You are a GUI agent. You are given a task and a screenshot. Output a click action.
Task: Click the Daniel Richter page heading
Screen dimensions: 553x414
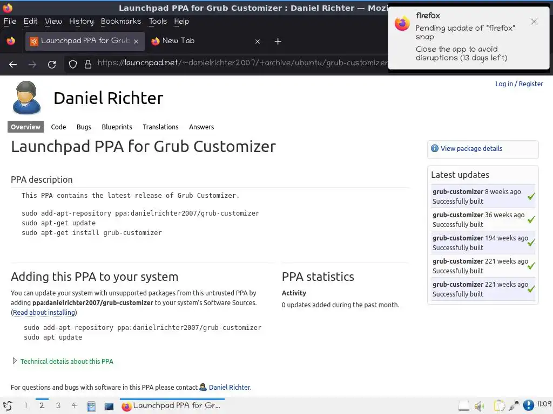108,98
